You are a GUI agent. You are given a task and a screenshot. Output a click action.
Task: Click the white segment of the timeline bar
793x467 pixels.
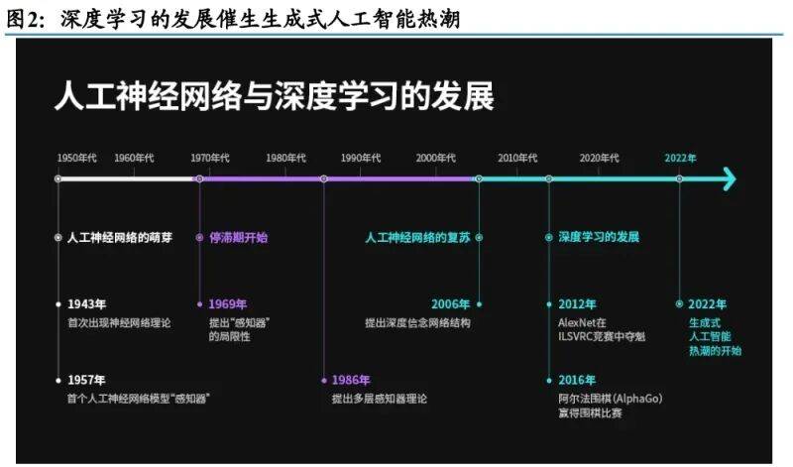[x=129, y=178]
